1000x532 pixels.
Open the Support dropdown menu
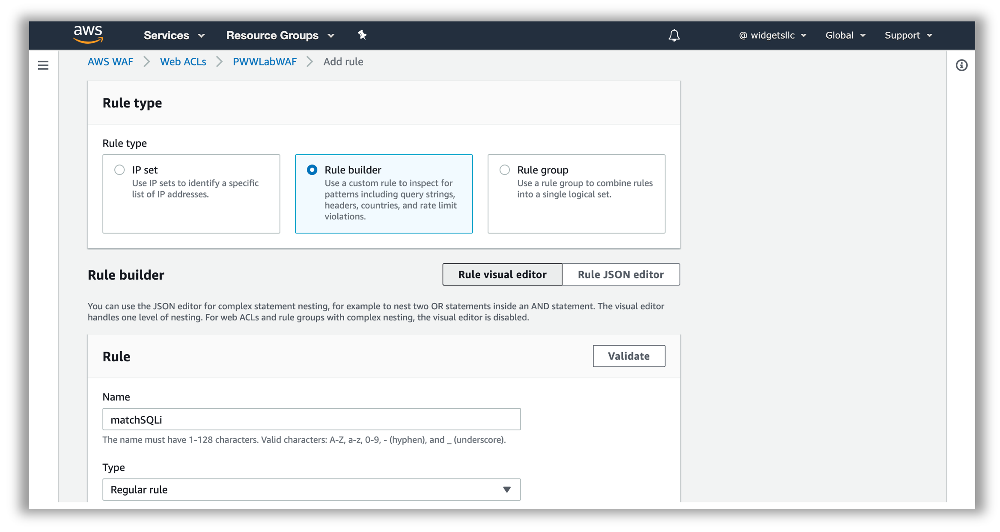click(x=908, y=36)
